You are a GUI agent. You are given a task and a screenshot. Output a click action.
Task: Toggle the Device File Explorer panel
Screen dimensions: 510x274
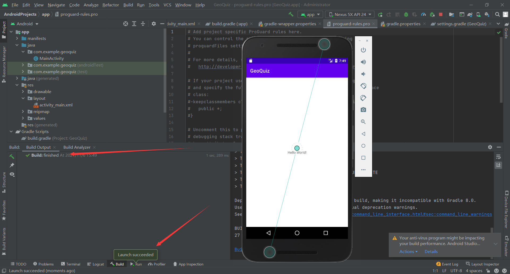[x=506, y=209]
